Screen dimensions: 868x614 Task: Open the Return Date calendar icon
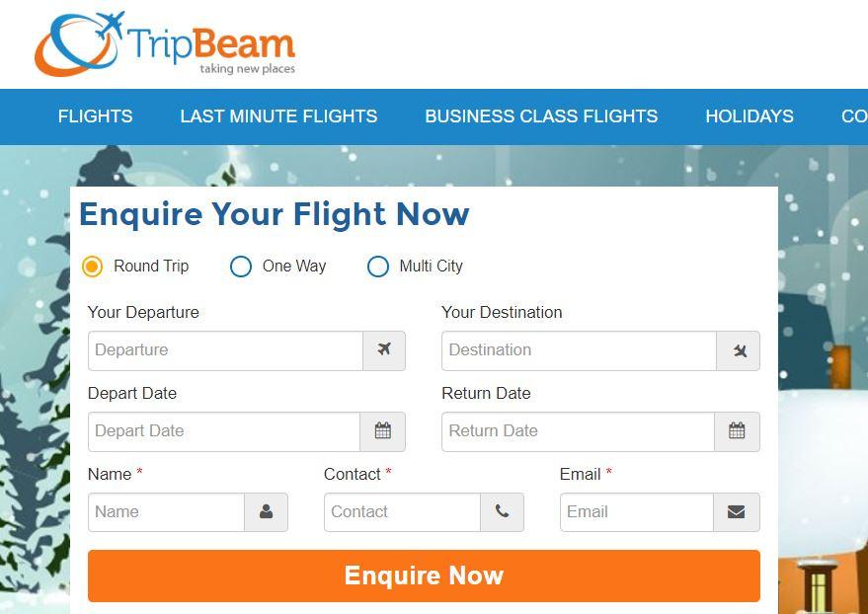point(737,431)
